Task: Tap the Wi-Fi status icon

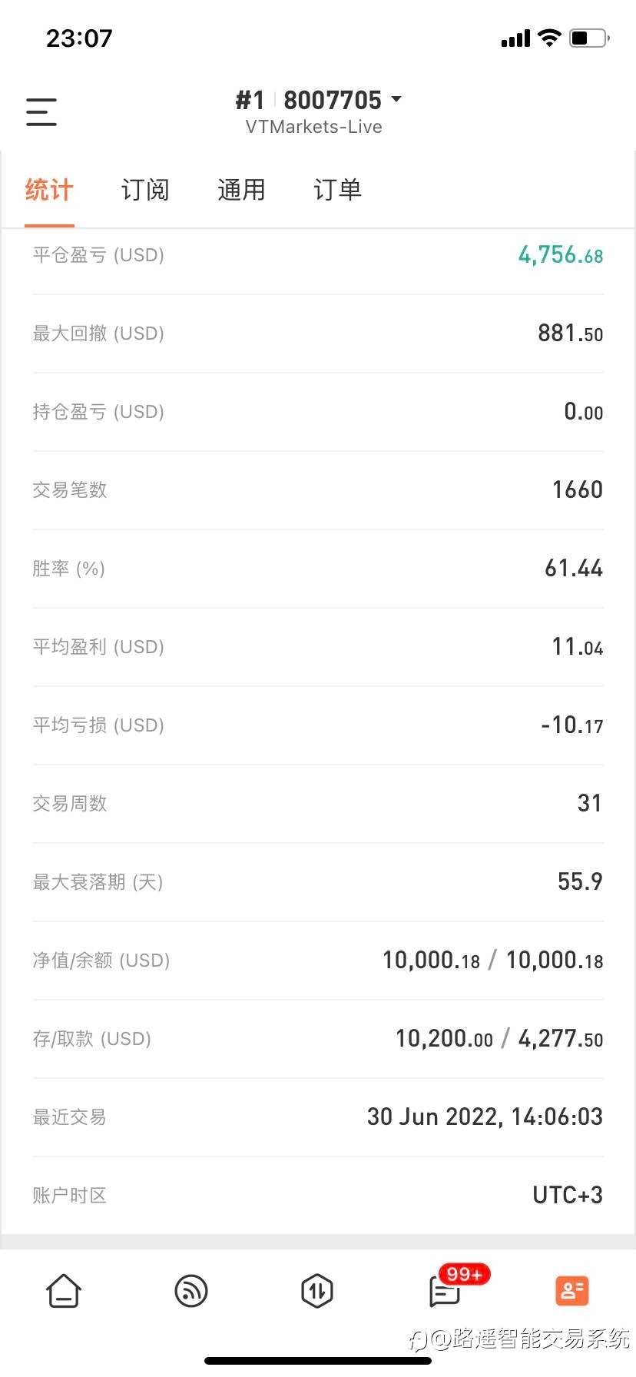Action: pos(549,38)
